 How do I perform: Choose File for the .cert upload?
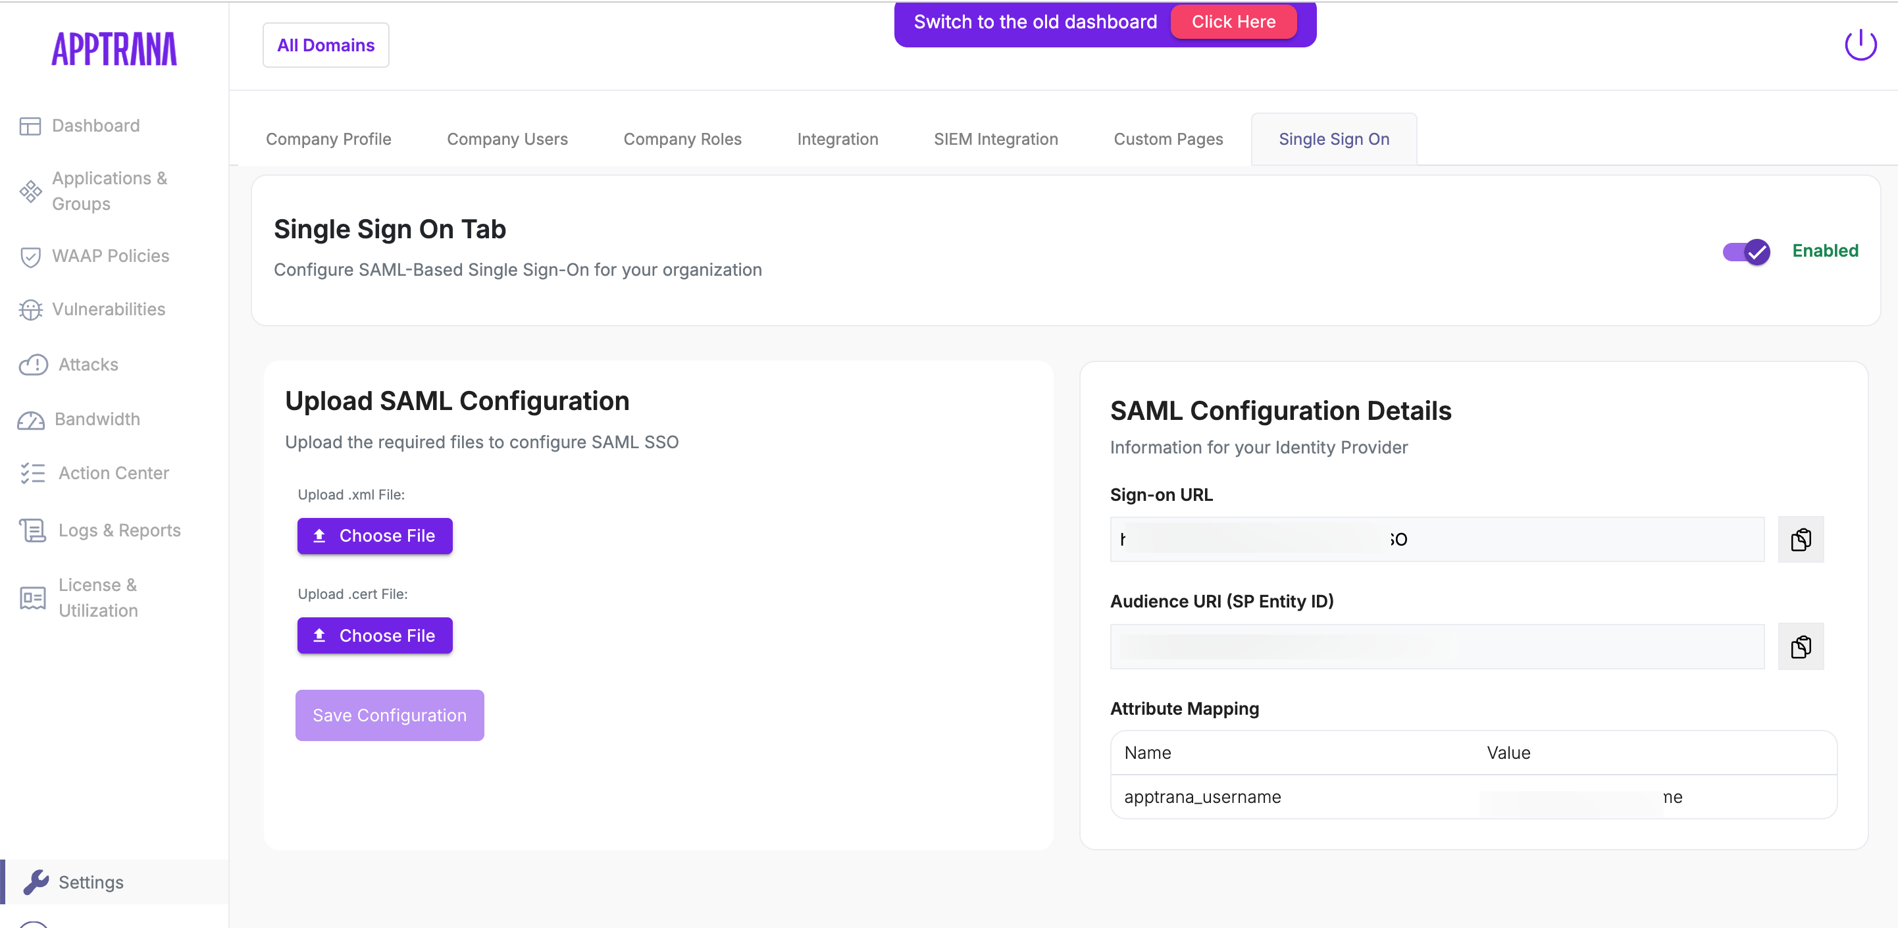pyautogui.click(x=374, y=635)
